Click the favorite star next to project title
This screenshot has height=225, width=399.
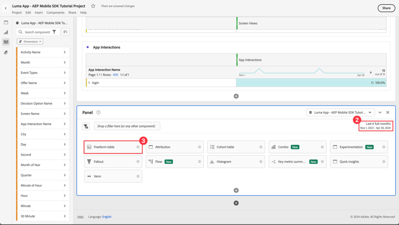pos(93,6)
